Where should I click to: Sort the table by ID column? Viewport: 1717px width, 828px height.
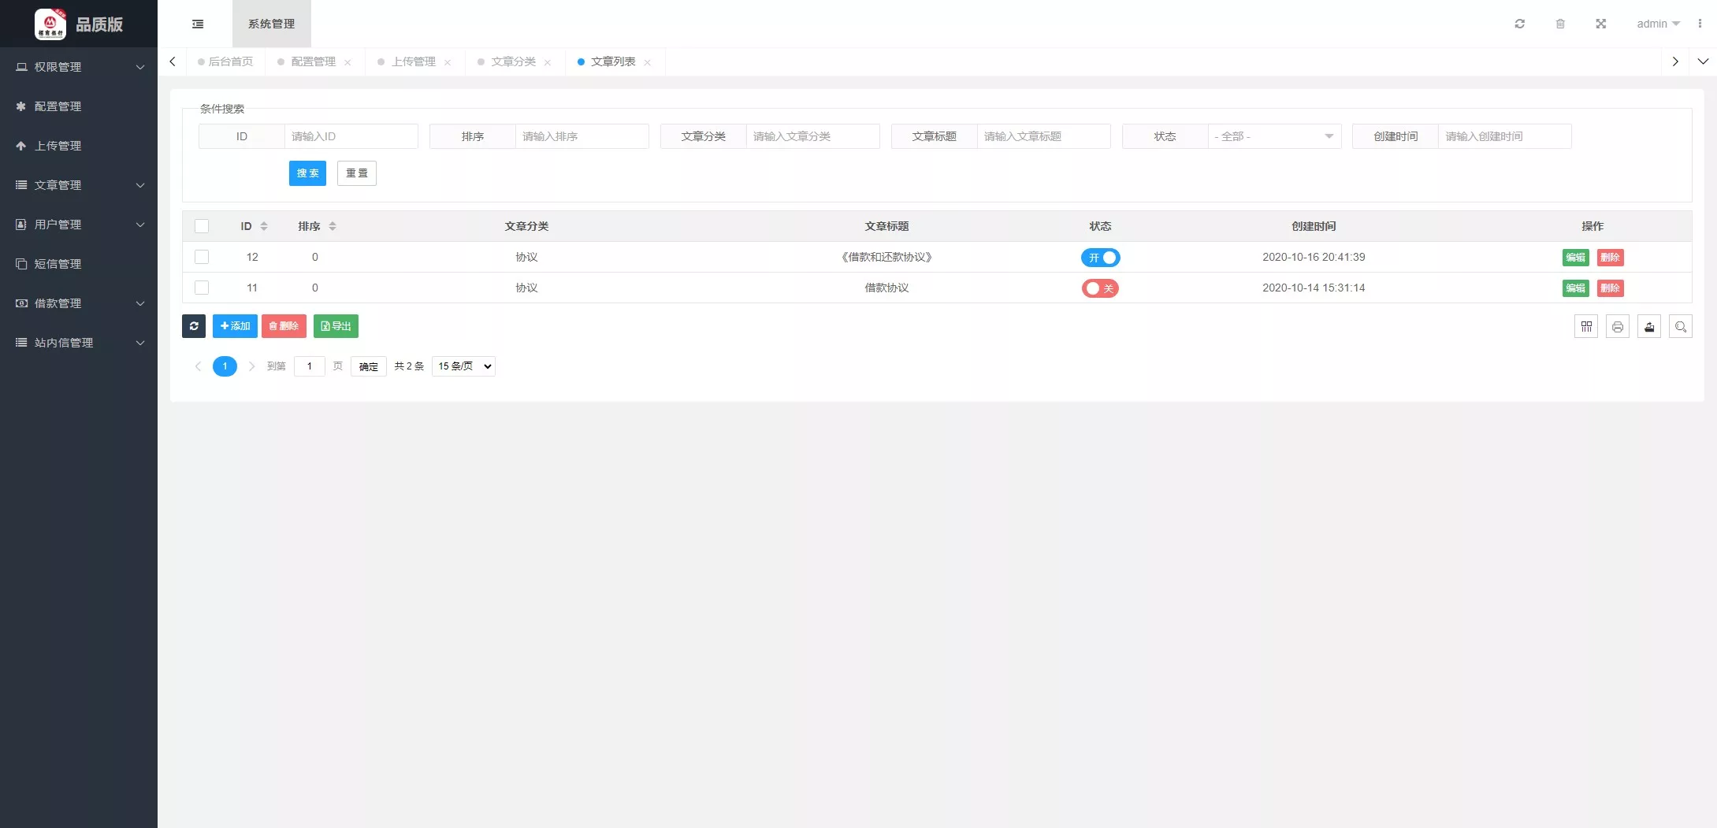[263, 226]
